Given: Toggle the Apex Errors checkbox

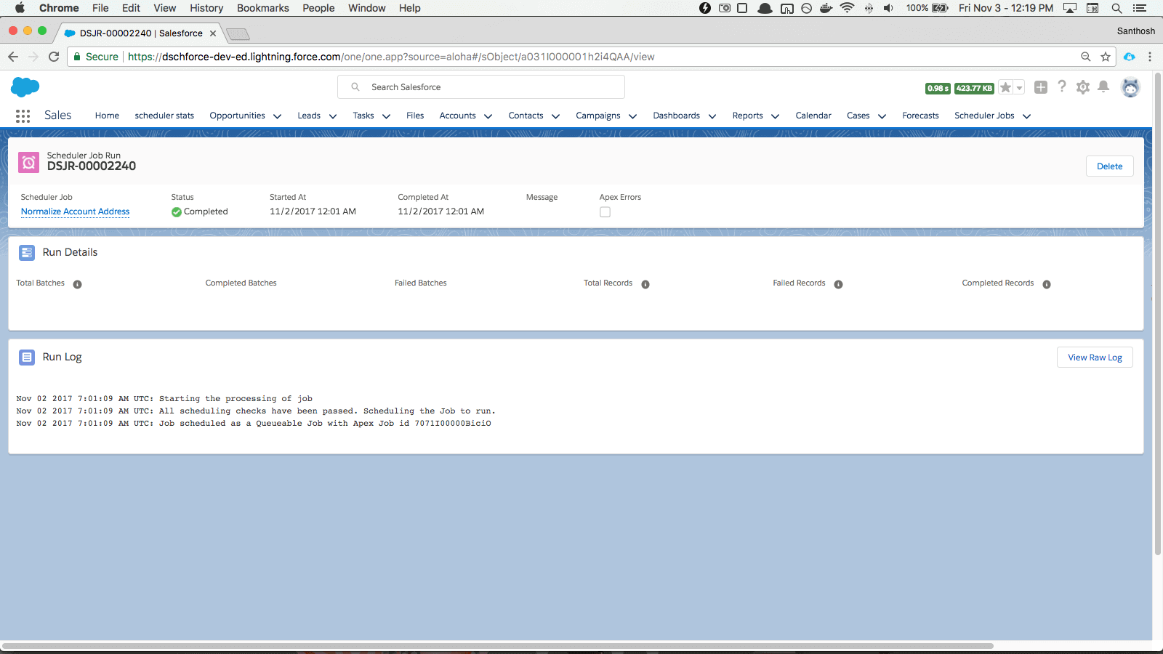Looking at the screenshot, I should coord(605,212).
